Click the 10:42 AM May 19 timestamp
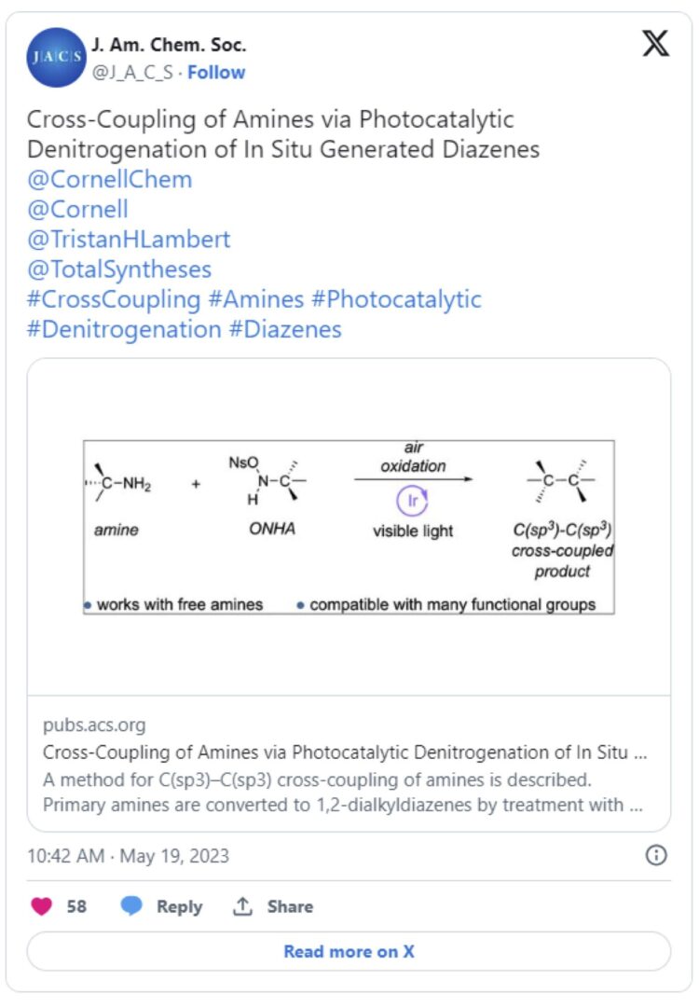This screenshot has height=1007, width=699. pyautogui.click(x=129, y=855)
